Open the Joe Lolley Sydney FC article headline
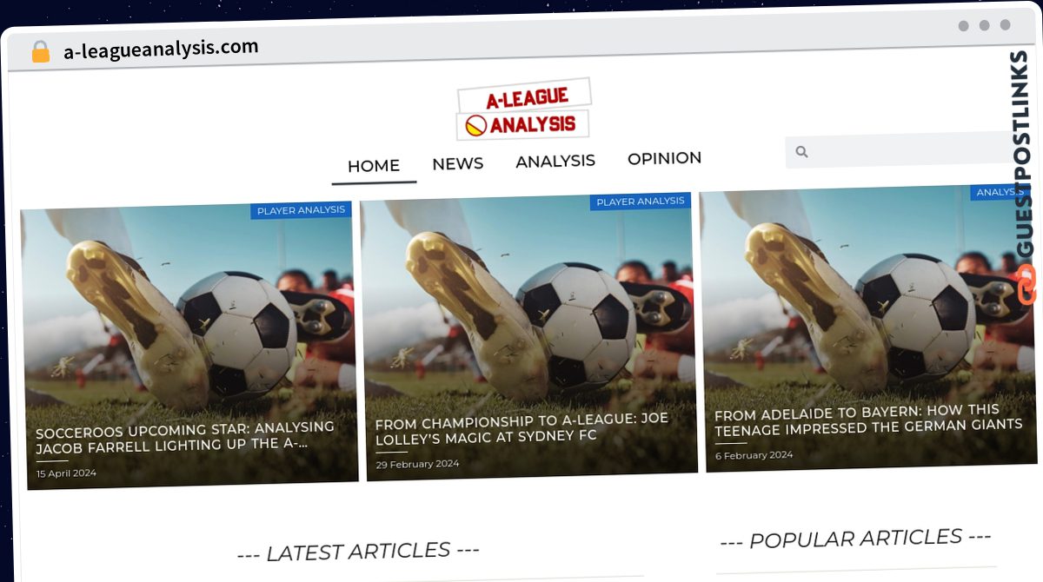The height and width of the screenshot is (582, 1043). tap(522, 427)
